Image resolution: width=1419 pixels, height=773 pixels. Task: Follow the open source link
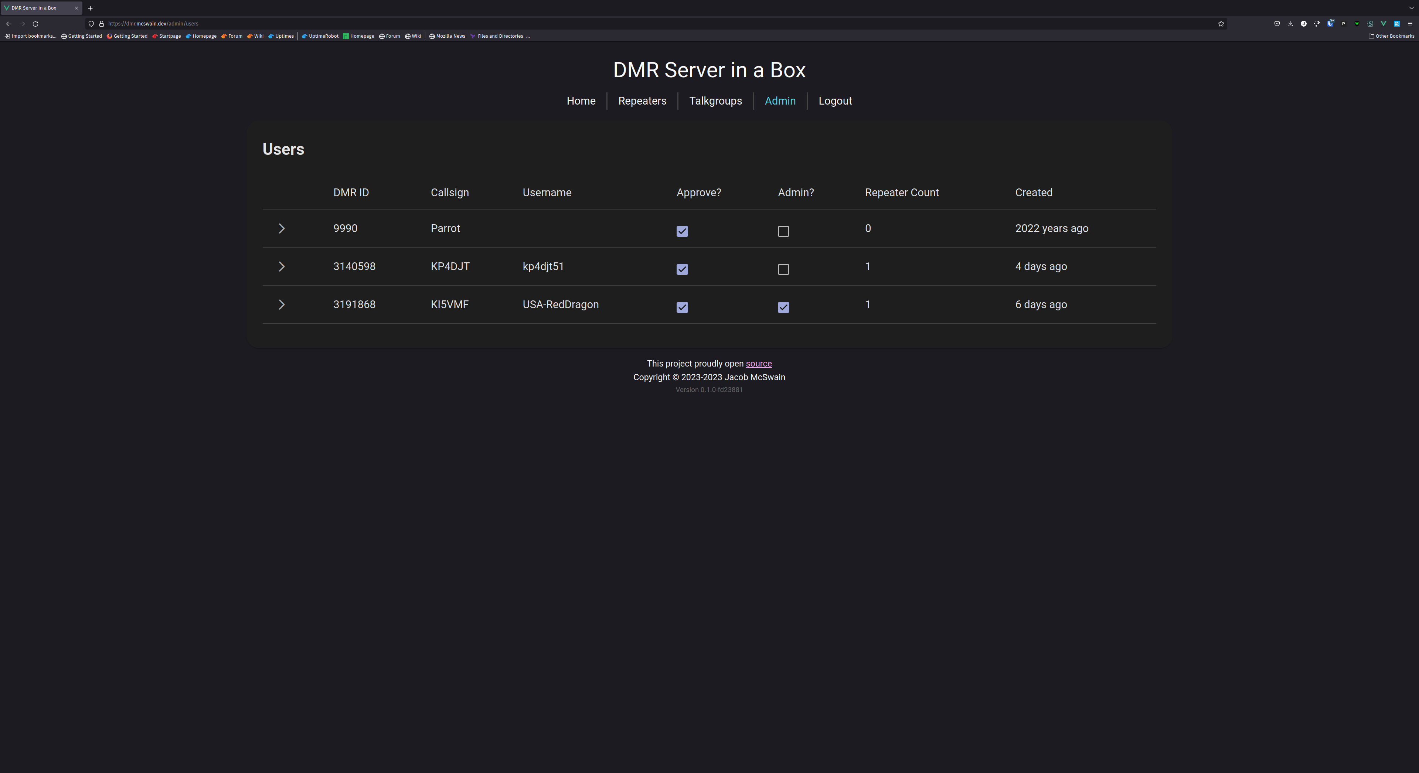(x=759, y=364)
